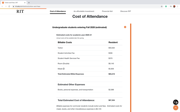Click the Resident column header

point(113,42)
